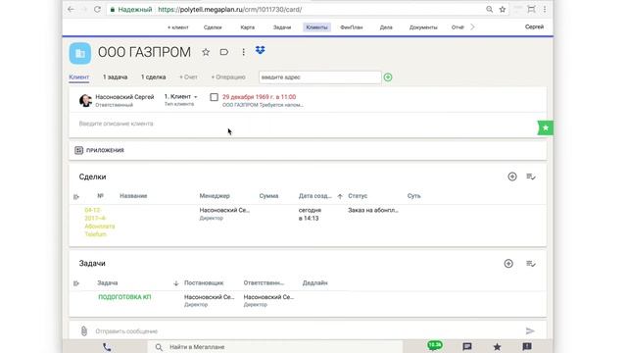
Task: Mark ООО ГАЗПРОМ as favorite star
Action: point(206,52)
